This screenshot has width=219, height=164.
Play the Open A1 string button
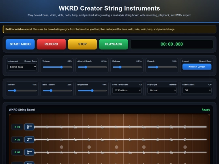[x=29, y=139]
